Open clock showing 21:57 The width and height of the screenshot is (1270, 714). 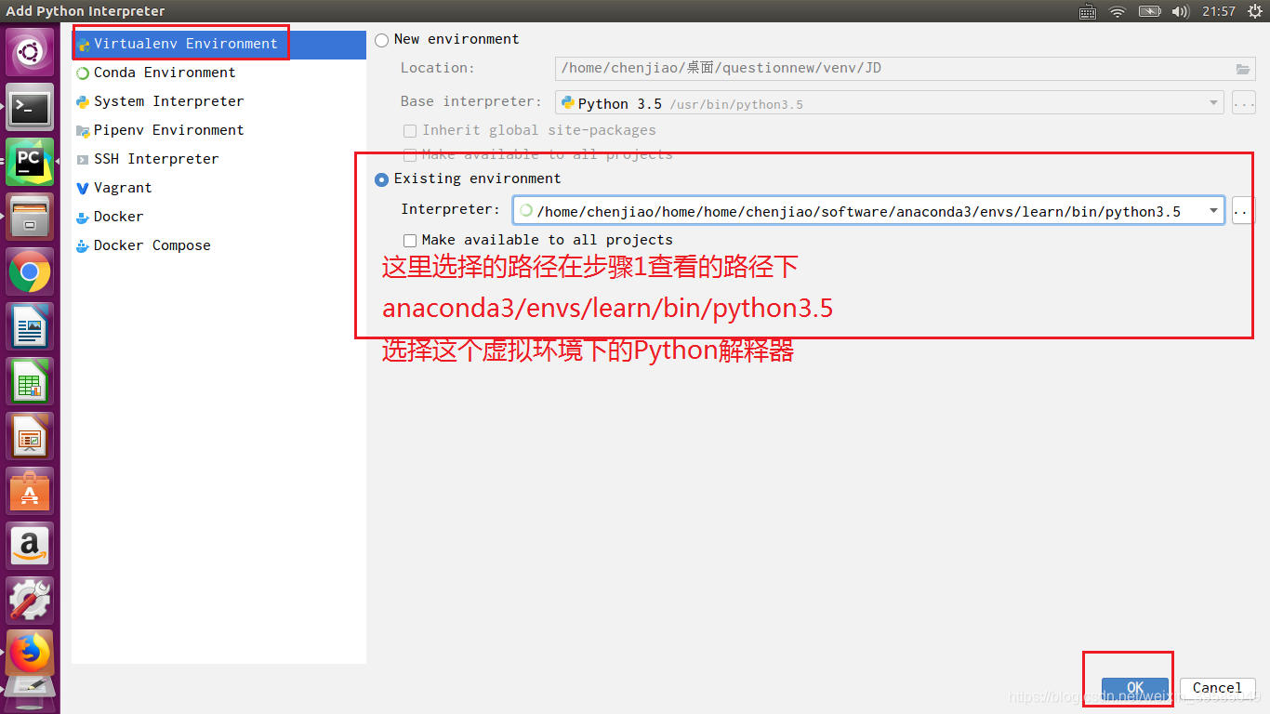pos(1218,11)
